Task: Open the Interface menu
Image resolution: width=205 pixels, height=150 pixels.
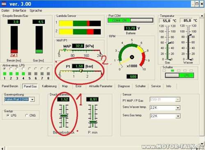Action: 19,11
